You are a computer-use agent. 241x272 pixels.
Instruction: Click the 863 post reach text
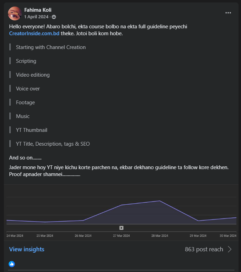(x=204, y=249)
